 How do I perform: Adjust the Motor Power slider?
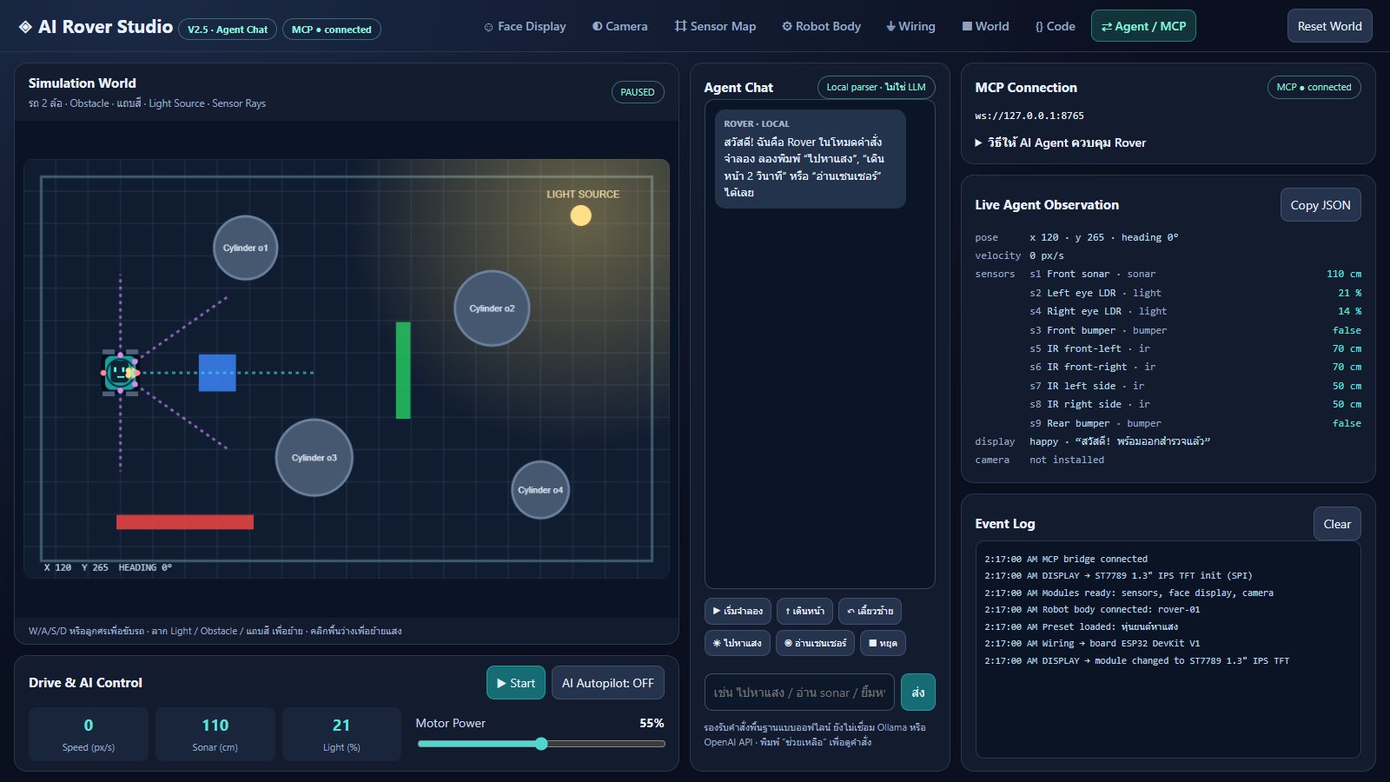(x=541, y=744)
